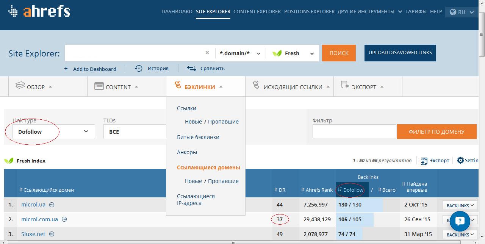Open the Link Type Dofollow dropdown

[53, 131]
